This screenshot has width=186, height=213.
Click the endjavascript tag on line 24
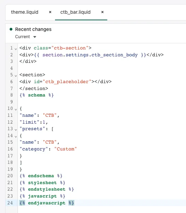tap(47, 203)
